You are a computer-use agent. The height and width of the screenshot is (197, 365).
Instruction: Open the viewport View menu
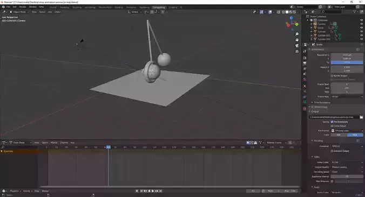coord(34,12)
